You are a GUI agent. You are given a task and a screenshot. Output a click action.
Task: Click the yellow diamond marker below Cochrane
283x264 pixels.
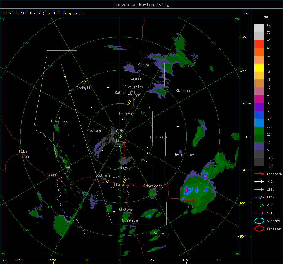108,181
